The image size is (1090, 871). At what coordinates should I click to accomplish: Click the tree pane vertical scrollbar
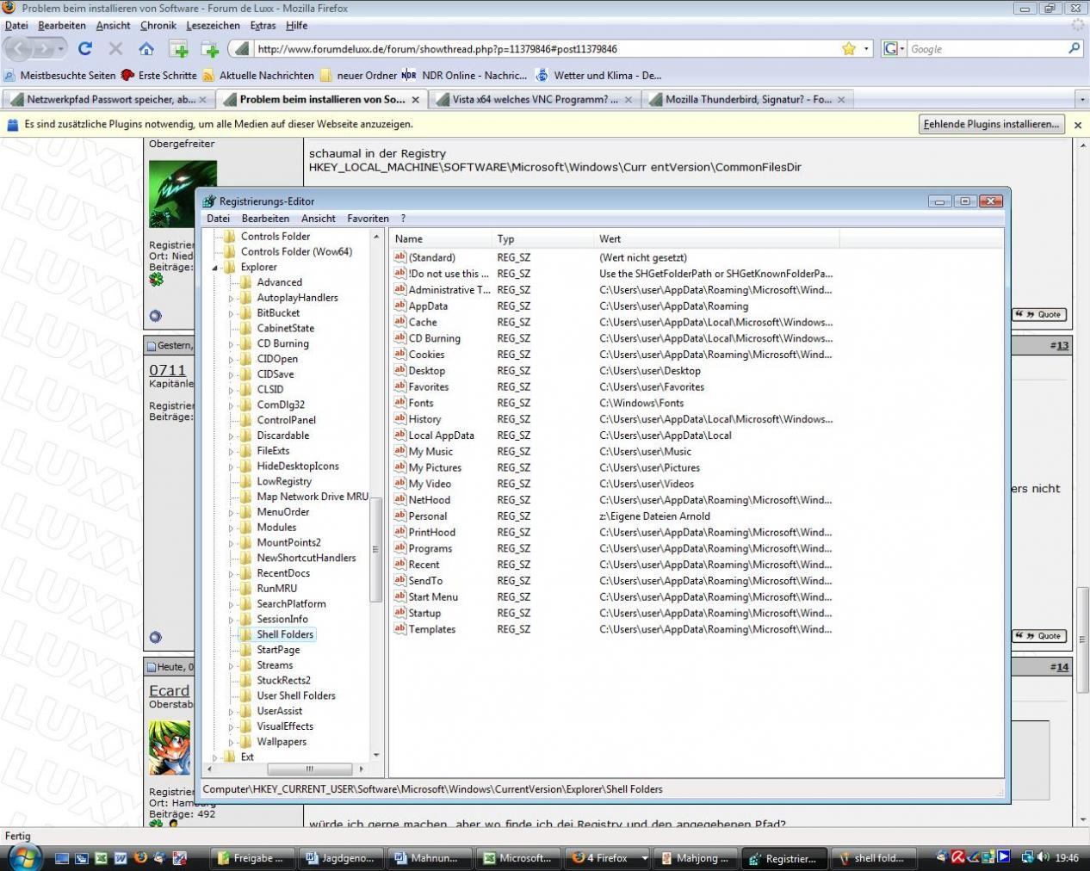point(375,549)
